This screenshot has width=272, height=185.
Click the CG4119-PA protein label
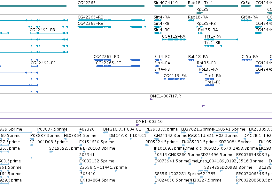pos(175,76)
